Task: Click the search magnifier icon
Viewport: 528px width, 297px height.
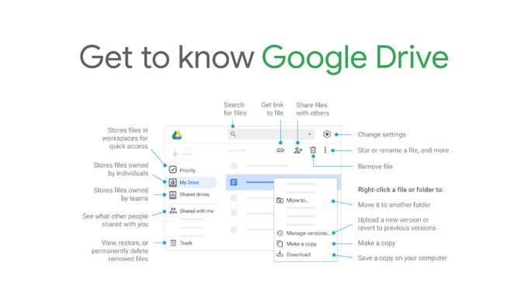Action: [x=233, y=134]
